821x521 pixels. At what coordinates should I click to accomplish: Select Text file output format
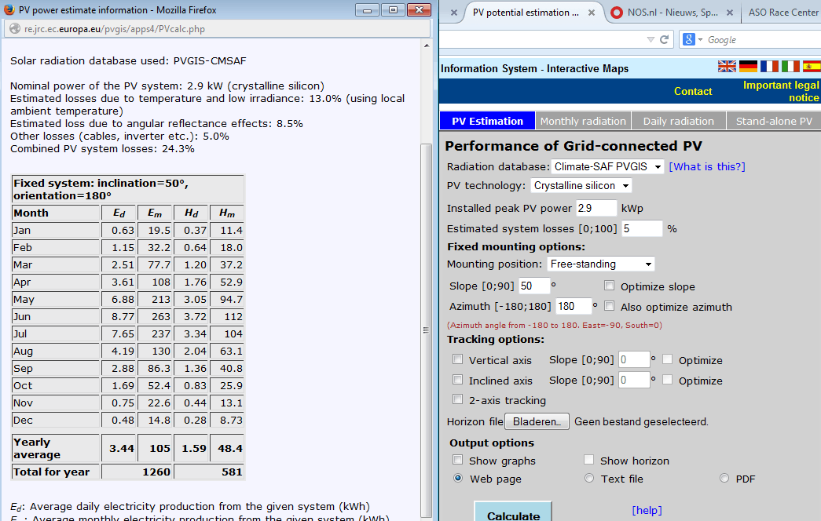pyautogui.click(x=589, y=478)
